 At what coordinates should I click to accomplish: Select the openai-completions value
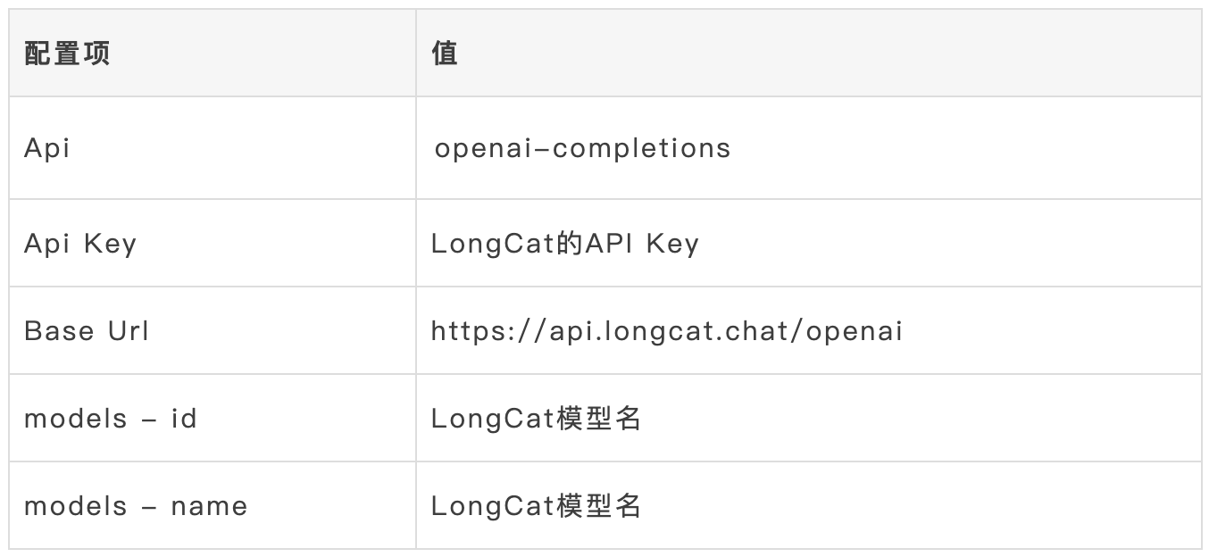coord(582,148)
